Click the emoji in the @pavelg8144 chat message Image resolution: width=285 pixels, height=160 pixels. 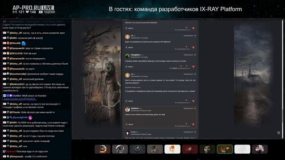pos(30,117)
